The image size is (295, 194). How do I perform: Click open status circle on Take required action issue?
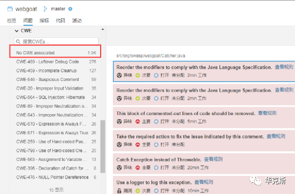156,144
